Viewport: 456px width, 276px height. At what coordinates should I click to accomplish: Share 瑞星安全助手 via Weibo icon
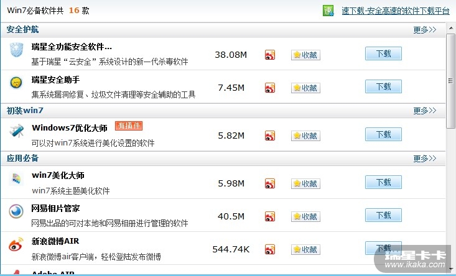(x=270, y=88)
